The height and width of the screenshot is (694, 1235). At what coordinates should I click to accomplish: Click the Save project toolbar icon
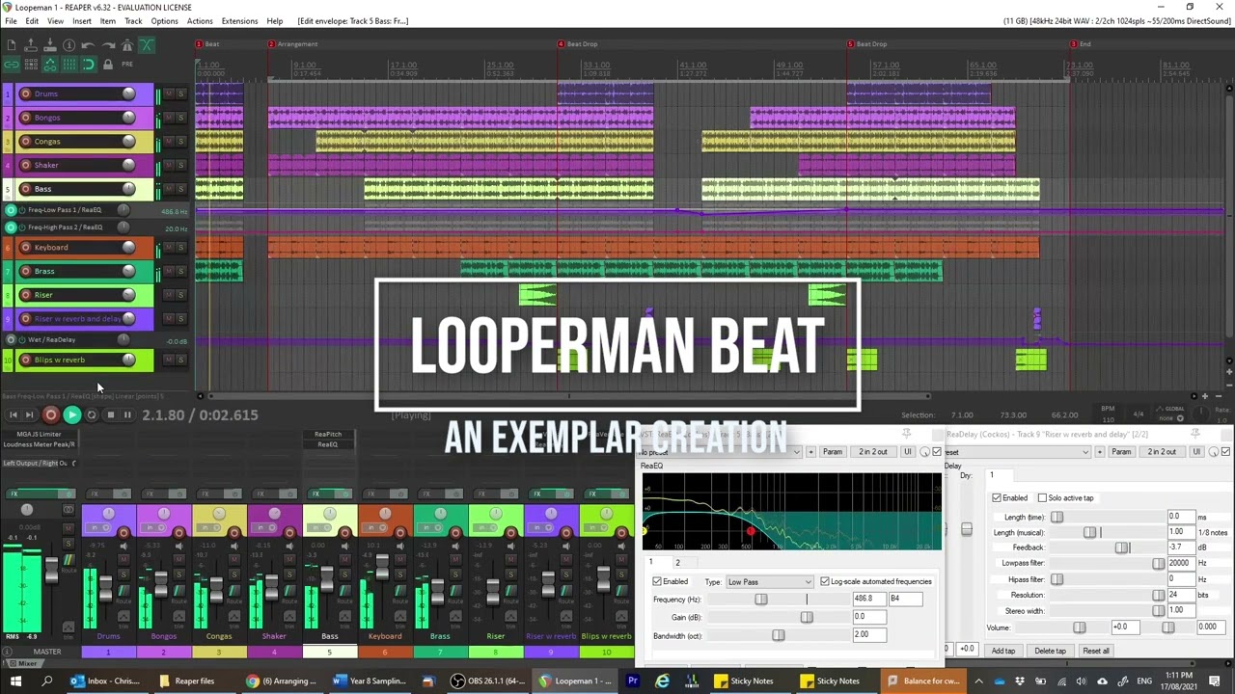coord(50,45)
